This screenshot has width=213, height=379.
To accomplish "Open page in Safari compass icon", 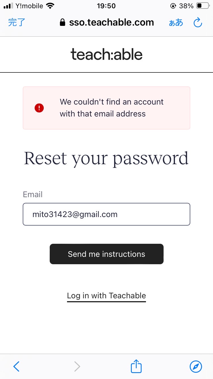I will click(x=196, y=366).
